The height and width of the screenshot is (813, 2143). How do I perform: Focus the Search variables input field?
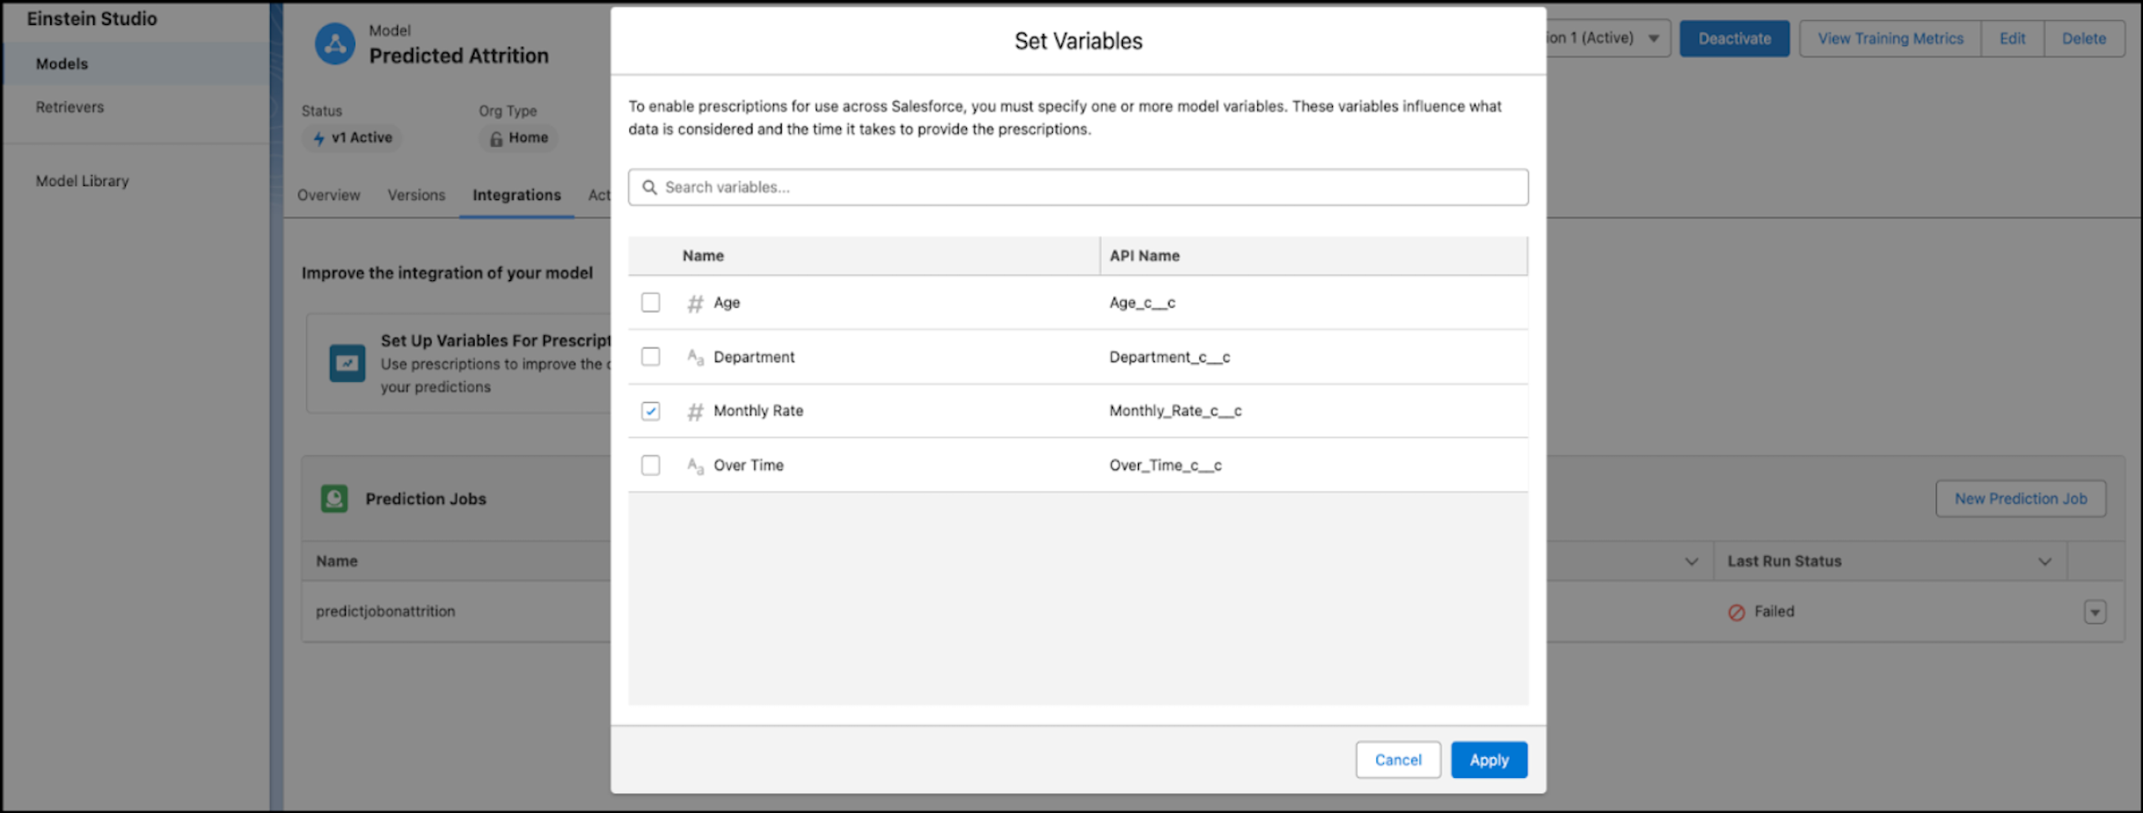click(1078, 188)
